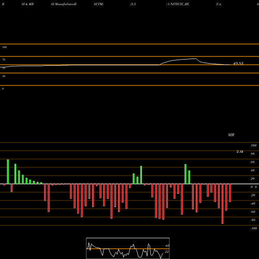This screenshot has height=259, width=259.
Task: Click the 40 label on MR axis
Action: [253, 170]
